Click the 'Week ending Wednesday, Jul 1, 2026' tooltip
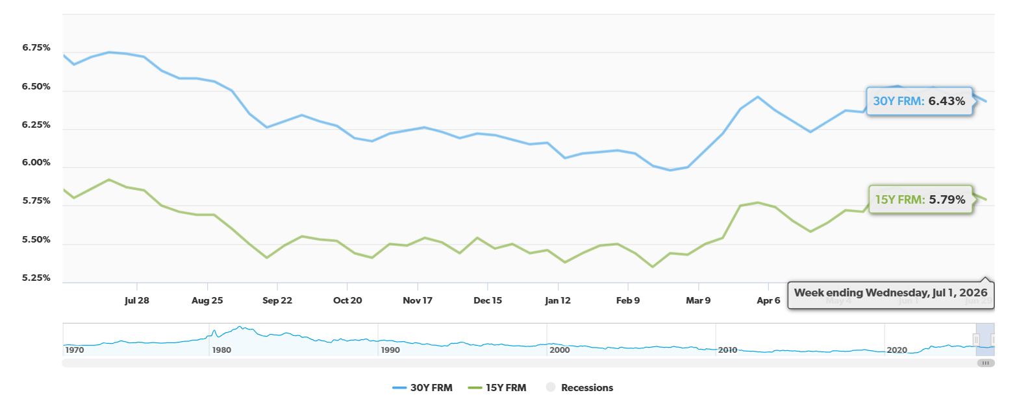 tap(890, 293)
